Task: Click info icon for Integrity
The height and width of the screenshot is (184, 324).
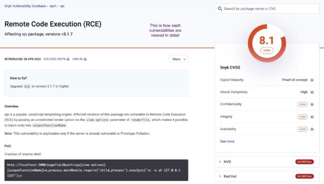Action: pyautogui.click(x=312, y=117)
